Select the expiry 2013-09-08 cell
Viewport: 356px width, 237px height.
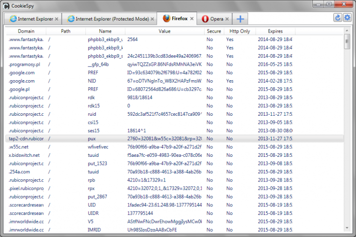pos(275,163)
